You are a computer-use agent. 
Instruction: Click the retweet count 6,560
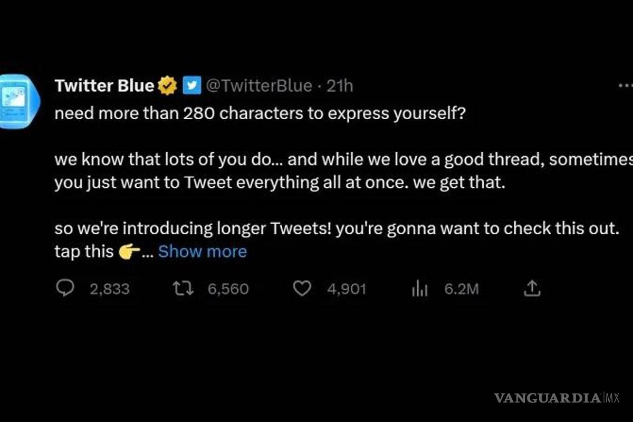pos(228,289)
